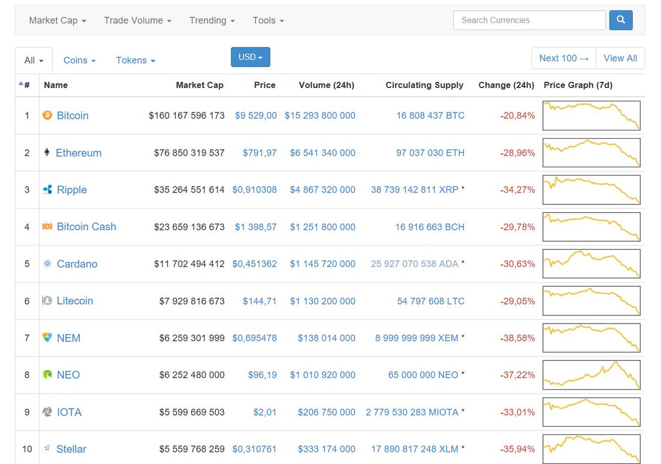This screenshot has width=661, height=464.
Task: Click Cardano 7d price graph
Action: tap(591, 264)
